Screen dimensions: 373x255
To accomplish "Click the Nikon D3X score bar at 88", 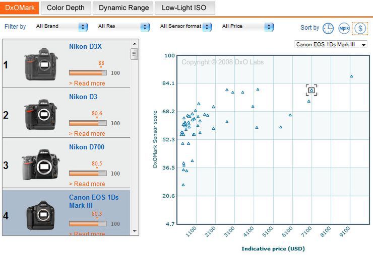I will (x=88, y=73).
